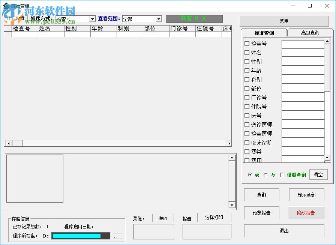Click the preview panel scroll-down arrow
Screen dimensions: 336x245
pyautogui.click(x=232, y=205)
